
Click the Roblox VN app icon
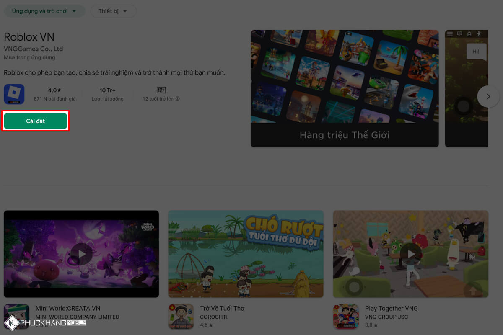[x=14, y=94]
